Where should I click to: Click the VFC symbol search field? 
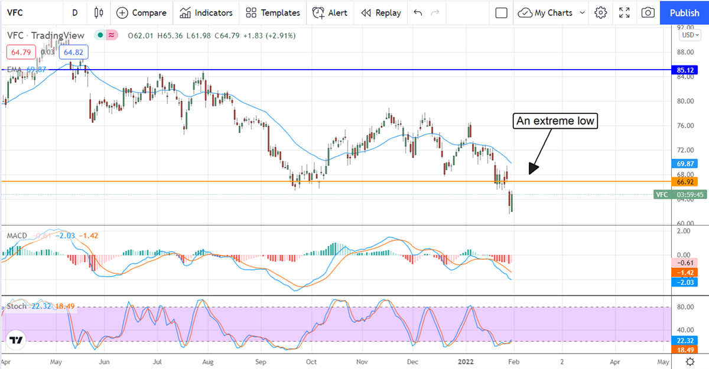[30, 12]
